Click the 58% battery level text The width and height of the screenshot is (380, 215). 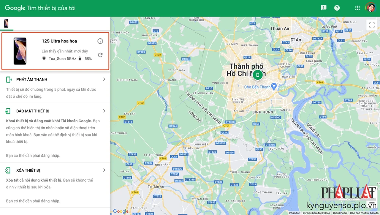pos(88,58)
